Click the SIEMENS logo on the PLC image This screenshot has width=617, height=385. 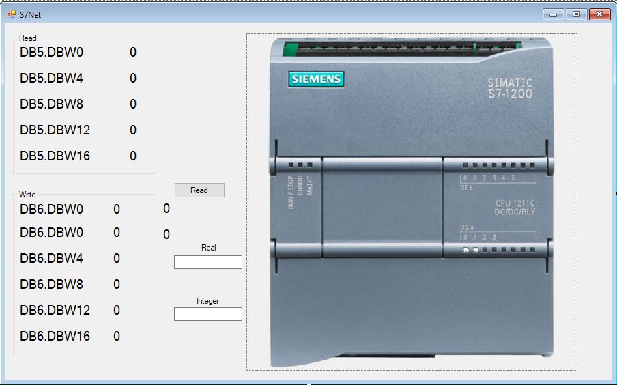point(316,79)
